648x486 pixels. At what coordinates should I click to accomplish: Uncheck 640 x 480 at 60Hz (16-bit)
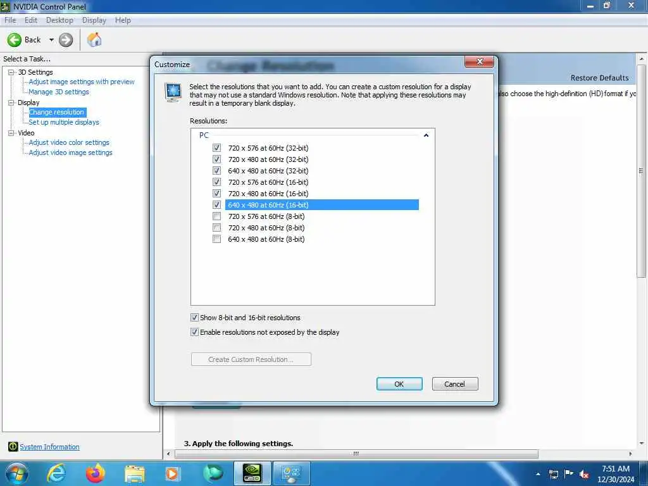(x=216, y=204)
